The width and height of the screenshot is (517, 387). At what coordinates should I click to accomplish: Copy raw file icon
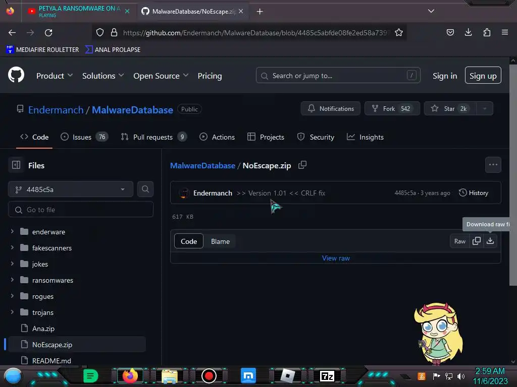(x=477, y=241)
